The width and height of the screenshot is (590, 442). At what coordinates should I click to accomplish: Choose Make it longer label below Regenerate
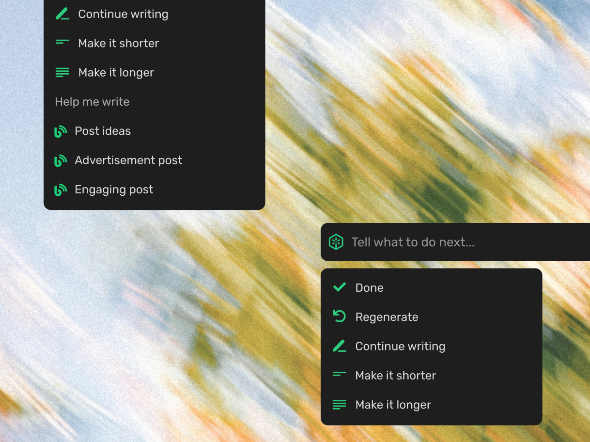[x=393, y=405]
